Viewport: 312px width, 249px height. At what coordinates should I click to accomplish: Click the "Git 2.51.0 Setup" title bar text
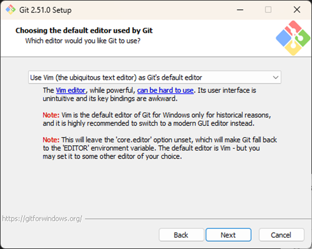point(46,10)
